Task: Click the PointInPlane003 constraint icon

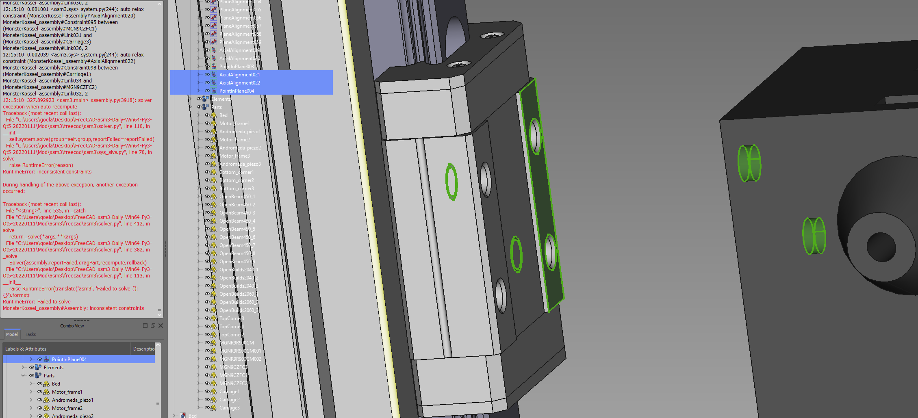Action: (x=213, y=66)
